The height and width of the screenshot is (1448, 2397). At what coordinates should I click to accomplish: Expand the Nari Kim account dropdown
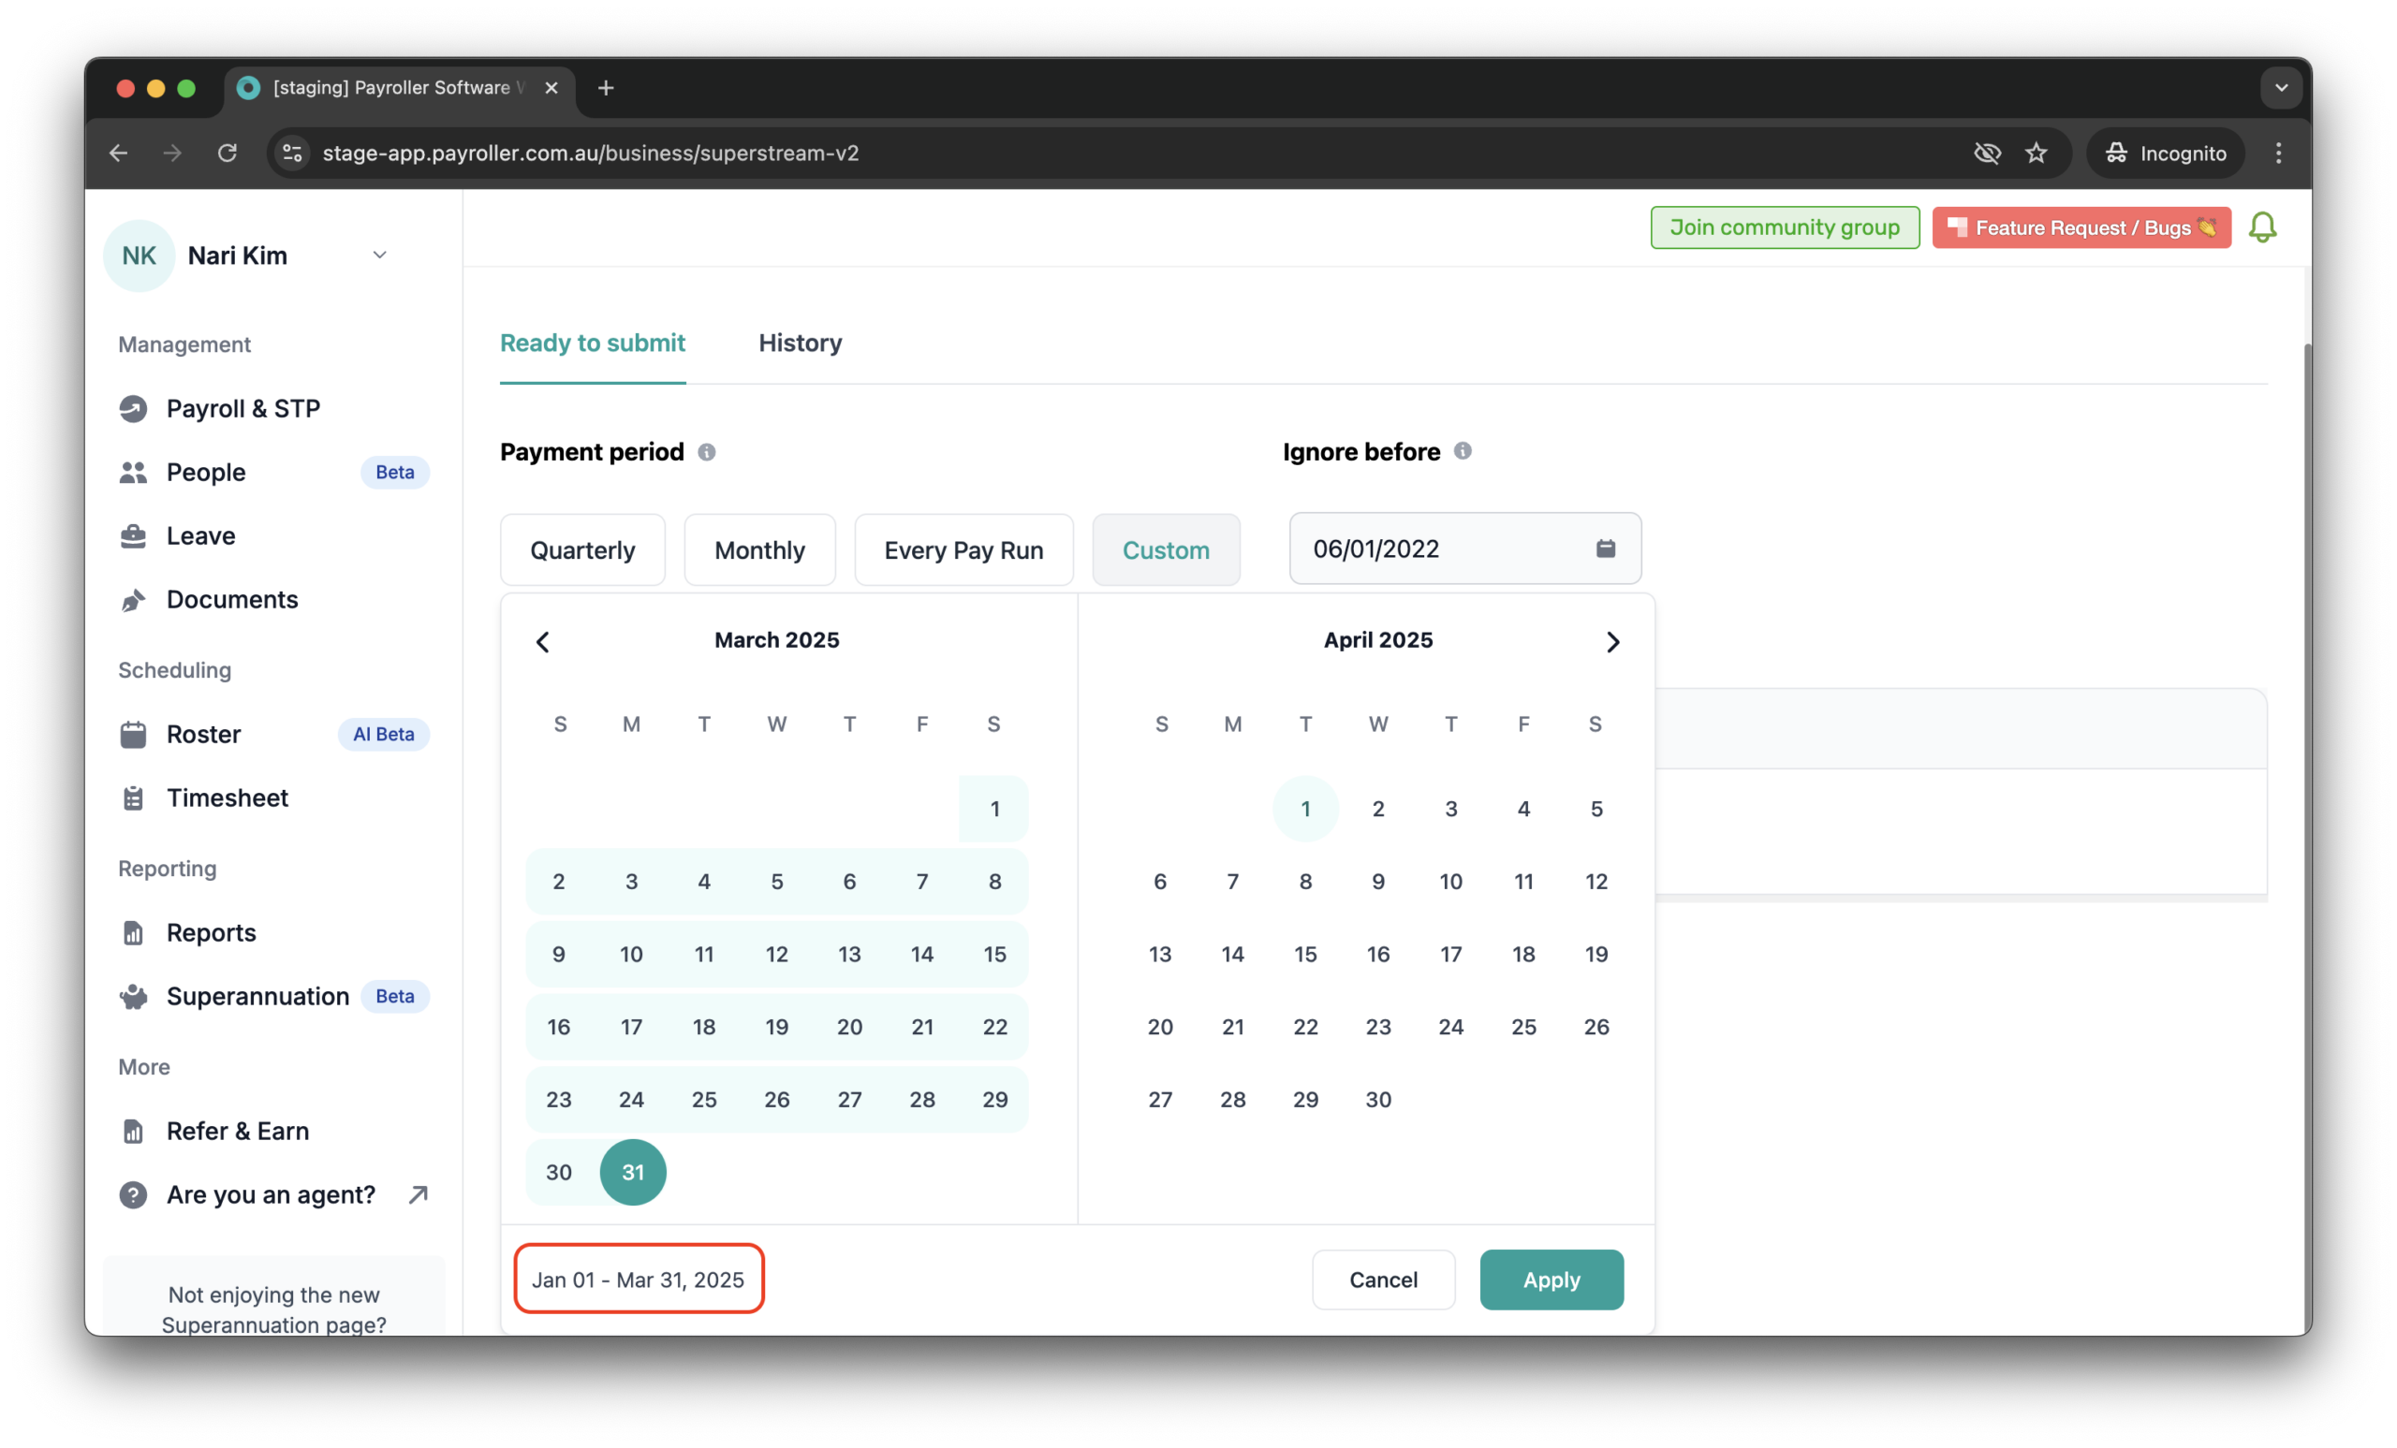[x=379, y=255]
